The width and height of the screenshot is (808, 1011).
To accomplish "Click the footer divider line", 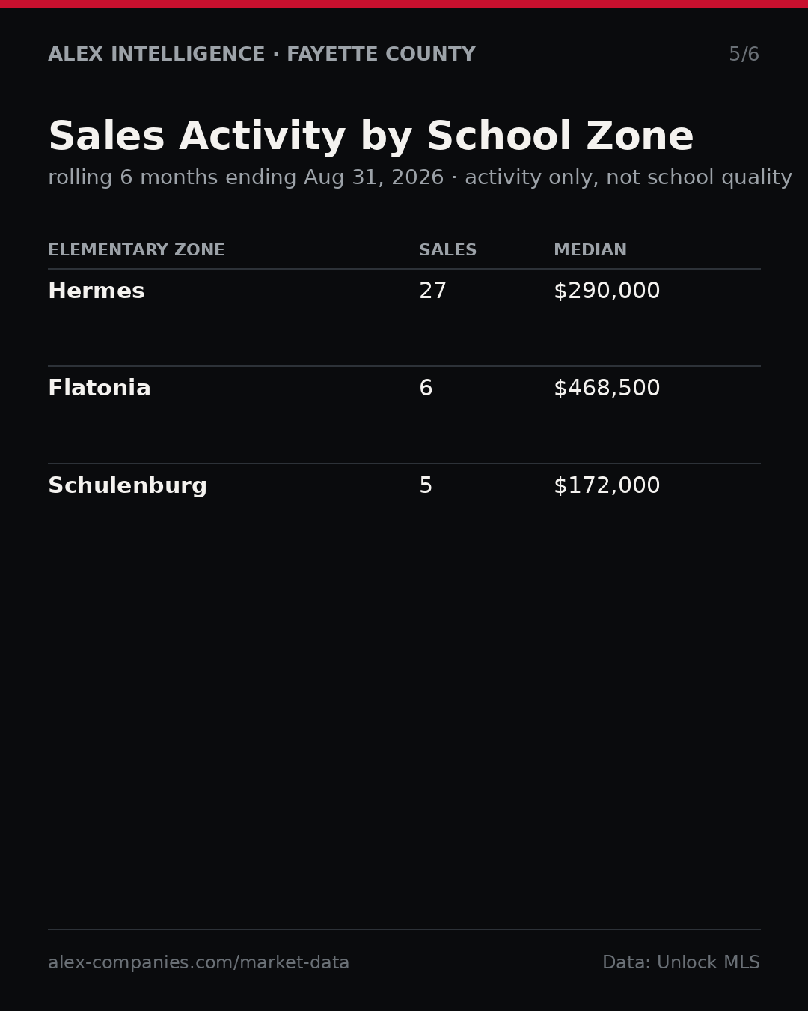I will pos(404,929).
